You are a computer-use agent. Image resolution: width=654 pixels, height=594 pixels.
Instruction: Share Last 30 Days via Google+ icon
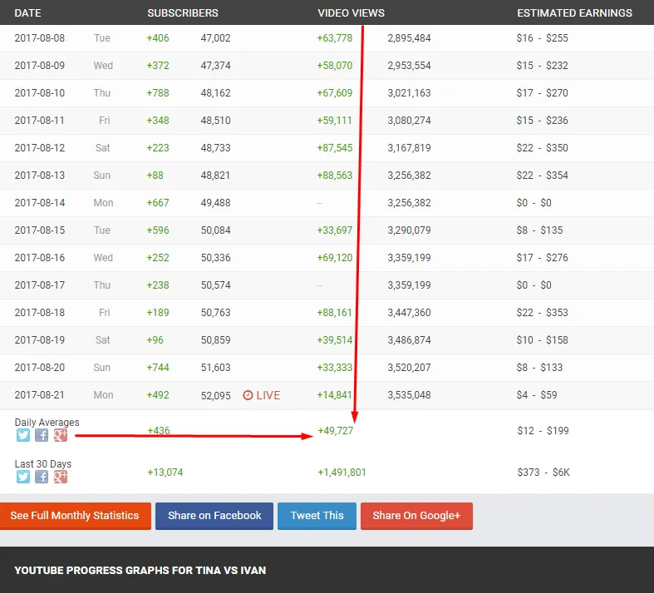click(x=60, y=477)
